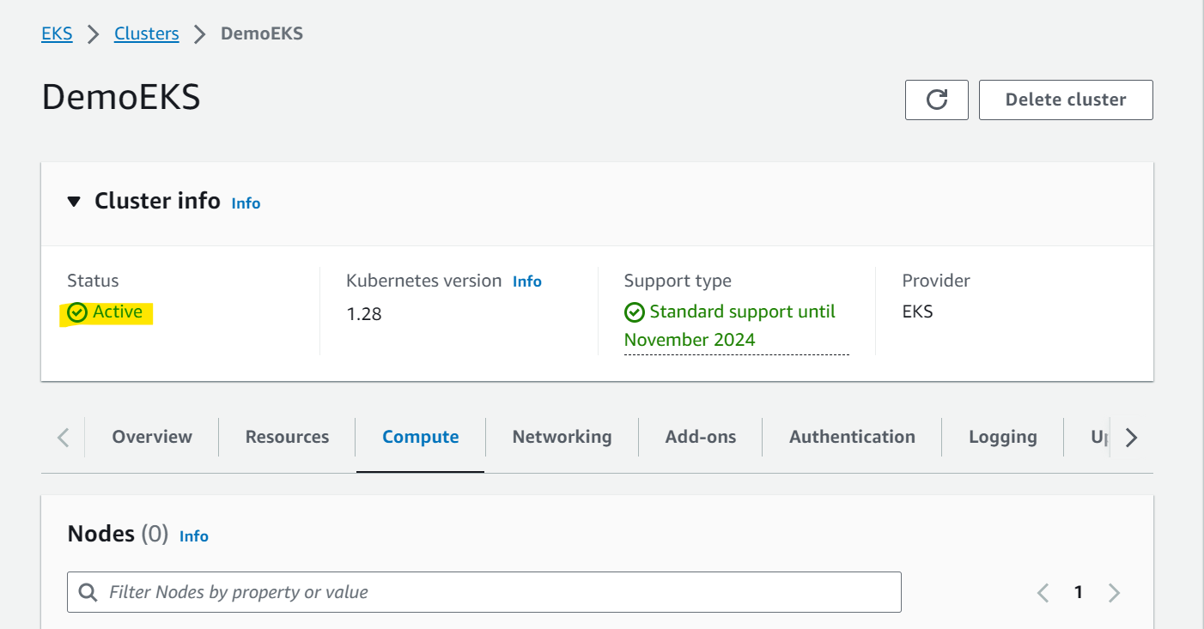Open the Authentication tab
1204x629 pixels.
coord(852,437)
